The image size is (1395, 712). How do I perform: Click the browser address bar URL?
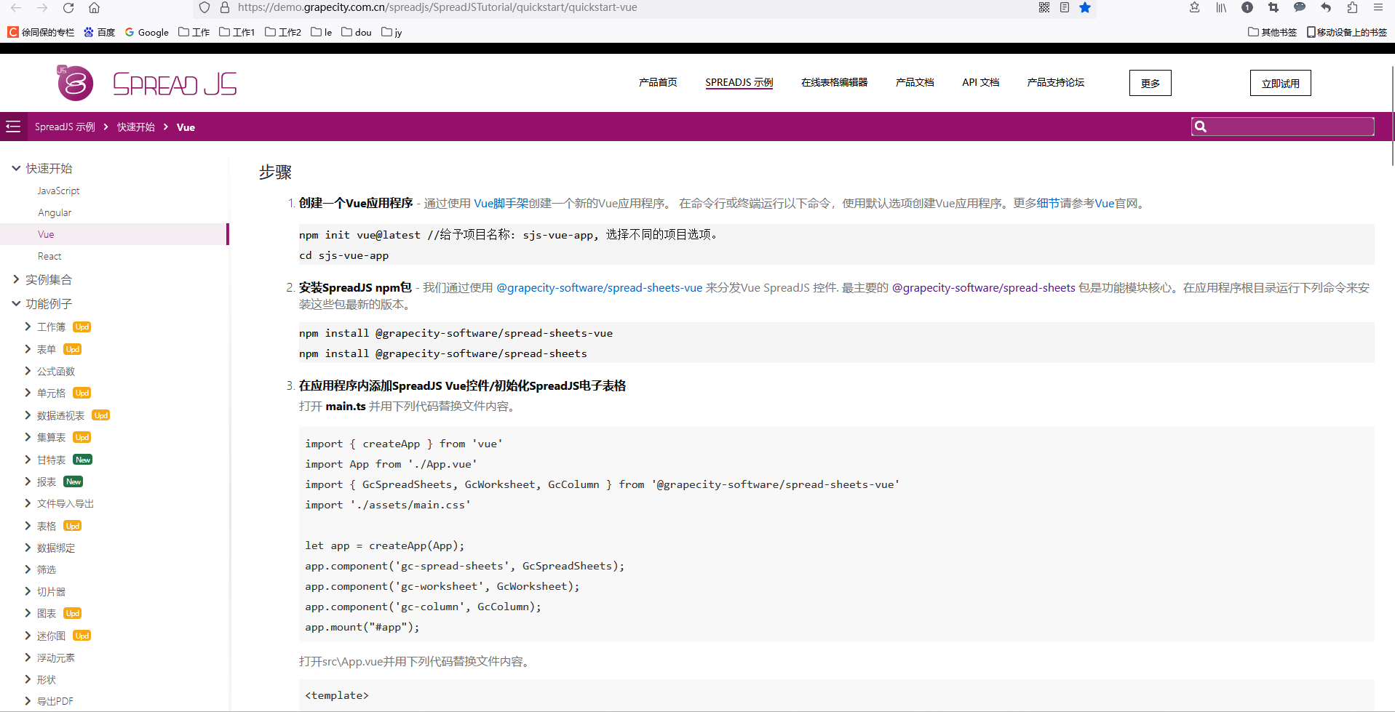coord(437,7)
